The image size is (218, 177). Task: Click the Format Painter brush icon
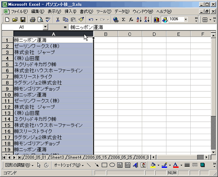pyautogui.click(x=81, y=19)
